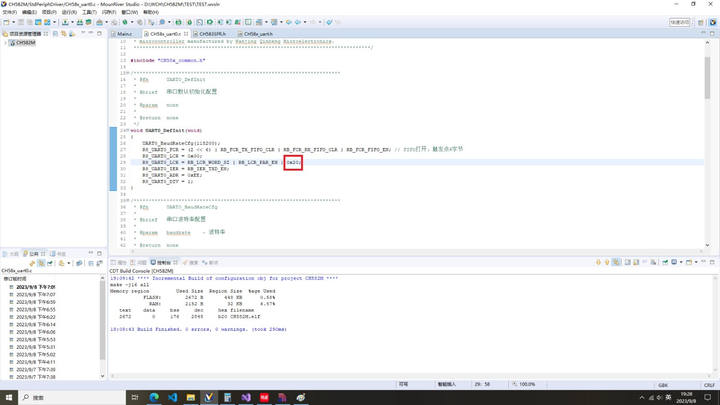This screenshot has width=720, height=405.
Task: Click the Open Perspective icon
Action: (x=701, y=22)
